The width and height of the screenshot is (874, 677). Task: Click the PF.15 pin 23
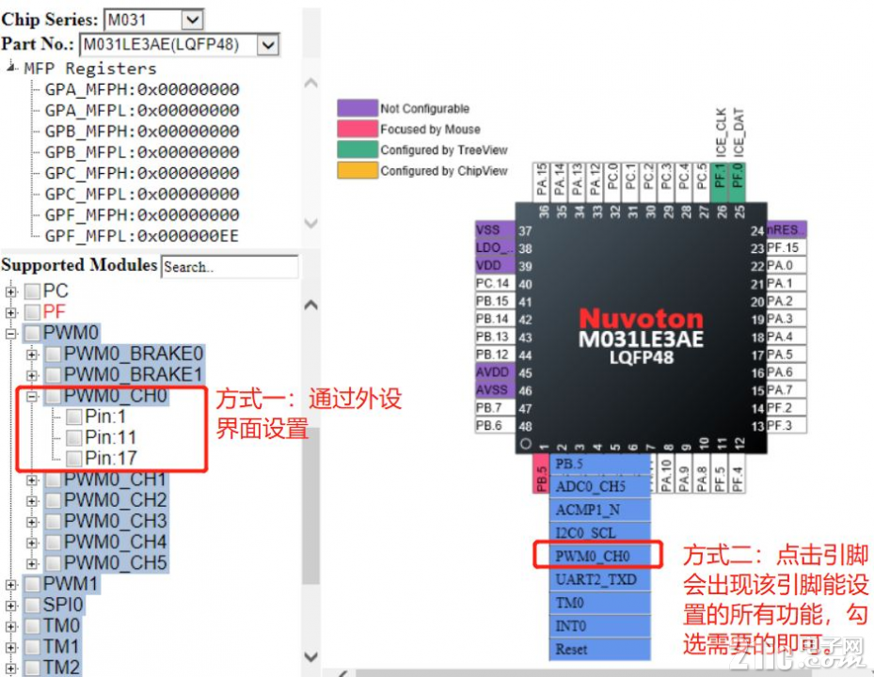[786, 248]
